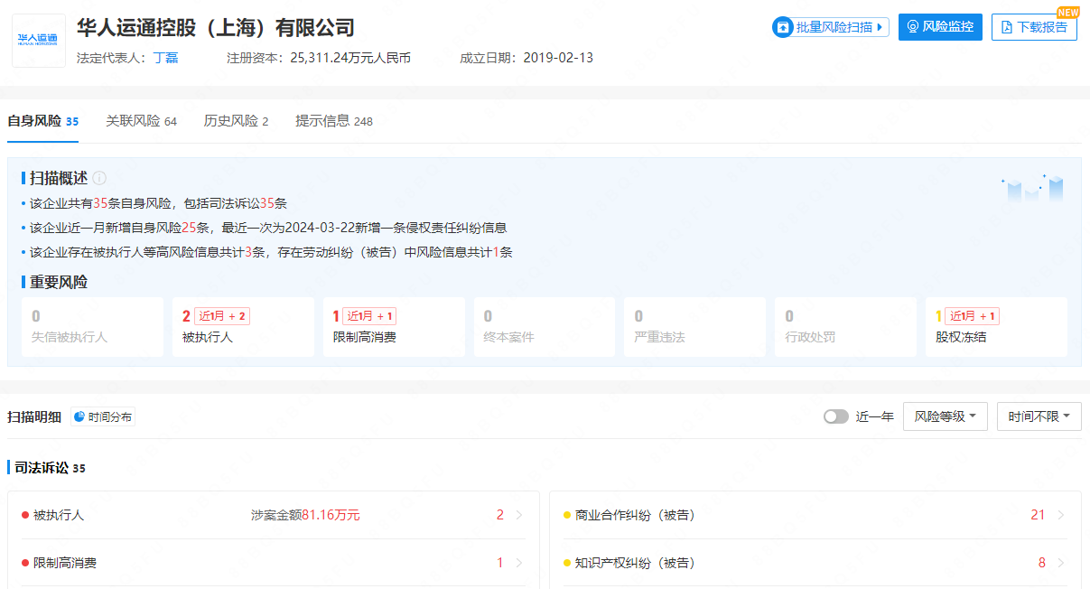Image resolution: width=1090 pixels, height=589 pixels.
Task: Switch to 关联风险 64 tab
Action: (x=141, y=121)
